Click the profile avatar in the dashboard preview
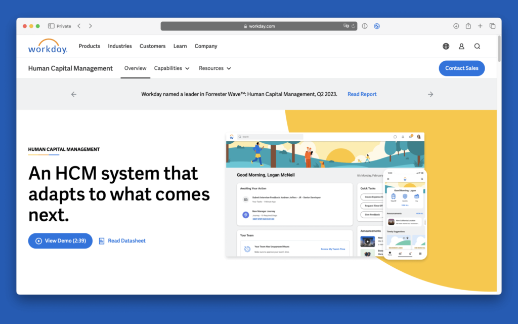The height and width of the screenshot is (324, 518). point(418,137)
